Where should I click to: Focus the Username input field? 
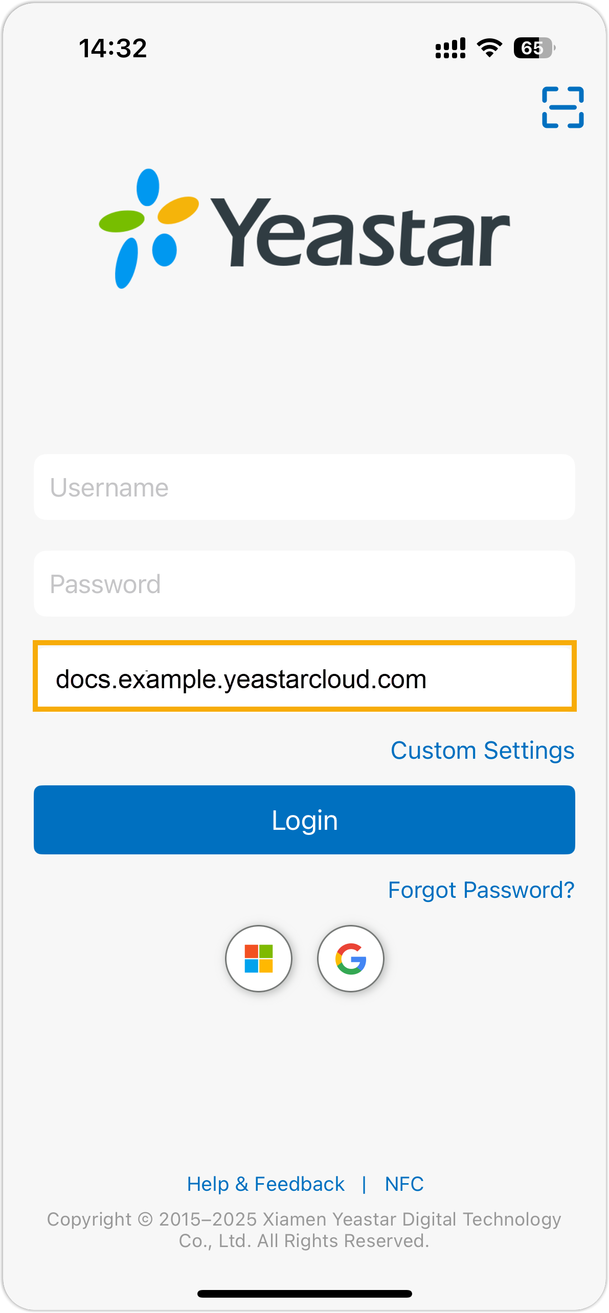[x=304, y=487]
